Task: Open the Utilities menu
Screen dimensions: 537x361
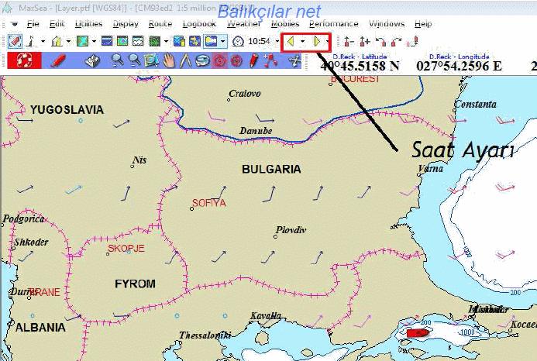Action: 89,24
